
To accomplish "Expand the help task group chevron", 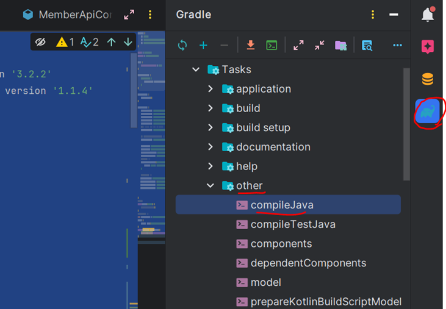I will click(x=210, y=166).
